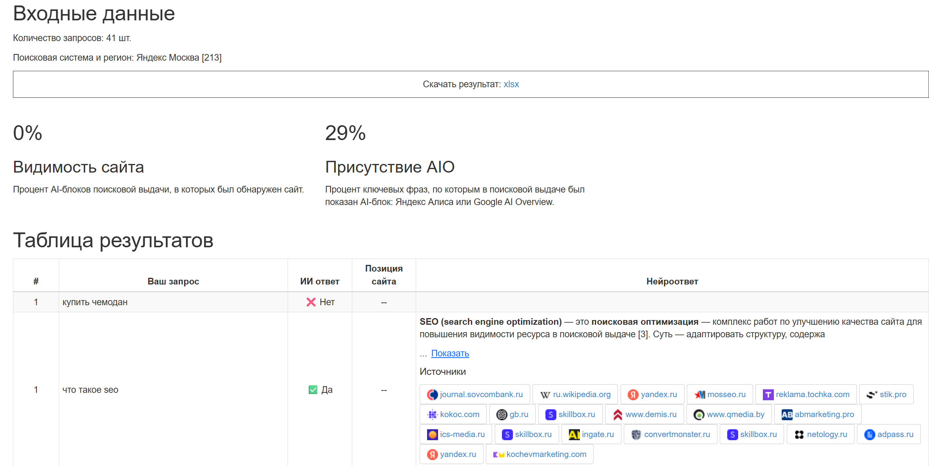Select the Skillbox icon among the sources
The width and height of the screenshot is (929, 466).
click(550, 414)
